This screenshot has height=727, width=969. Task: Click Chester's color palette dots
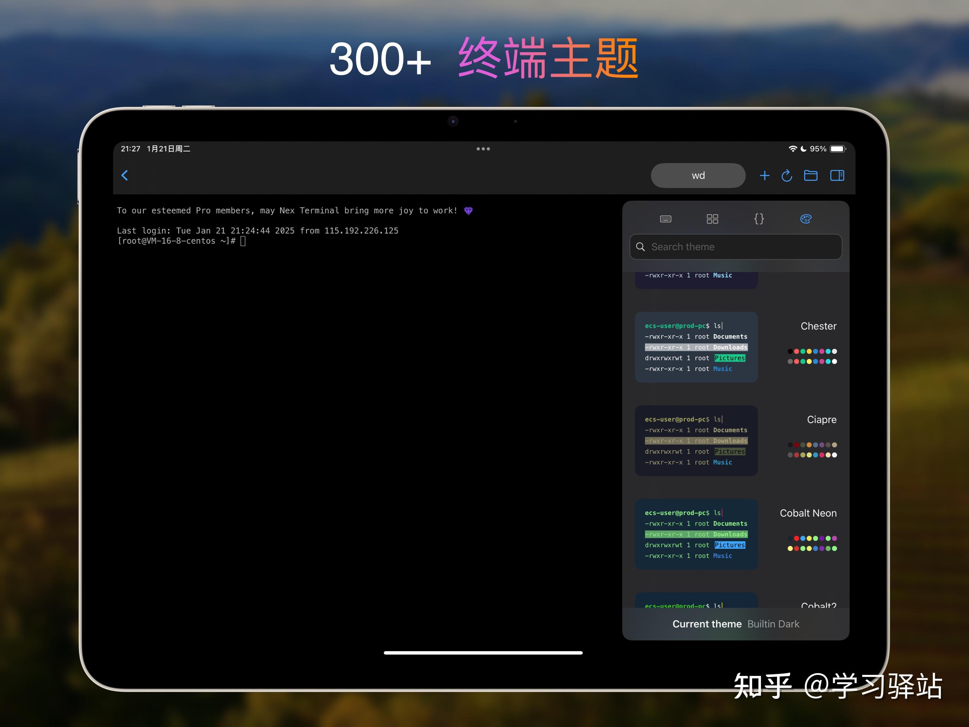coord(812,356)
